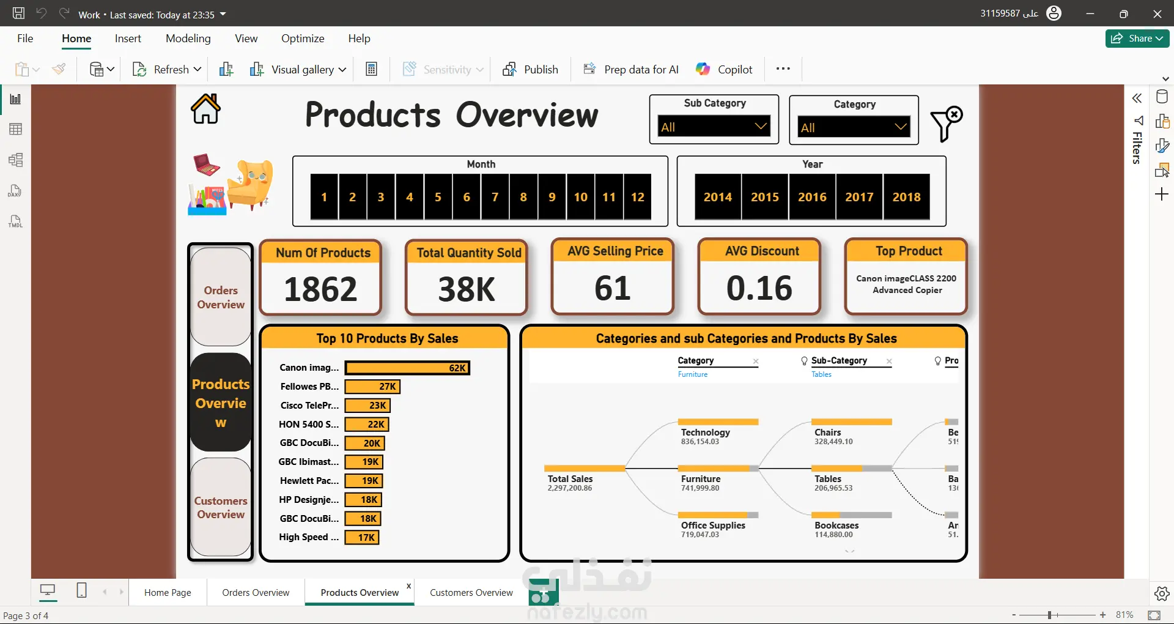Click the Publish button
The height and width of the screenshot is (624, 1174).
click(x=530, y=70)
